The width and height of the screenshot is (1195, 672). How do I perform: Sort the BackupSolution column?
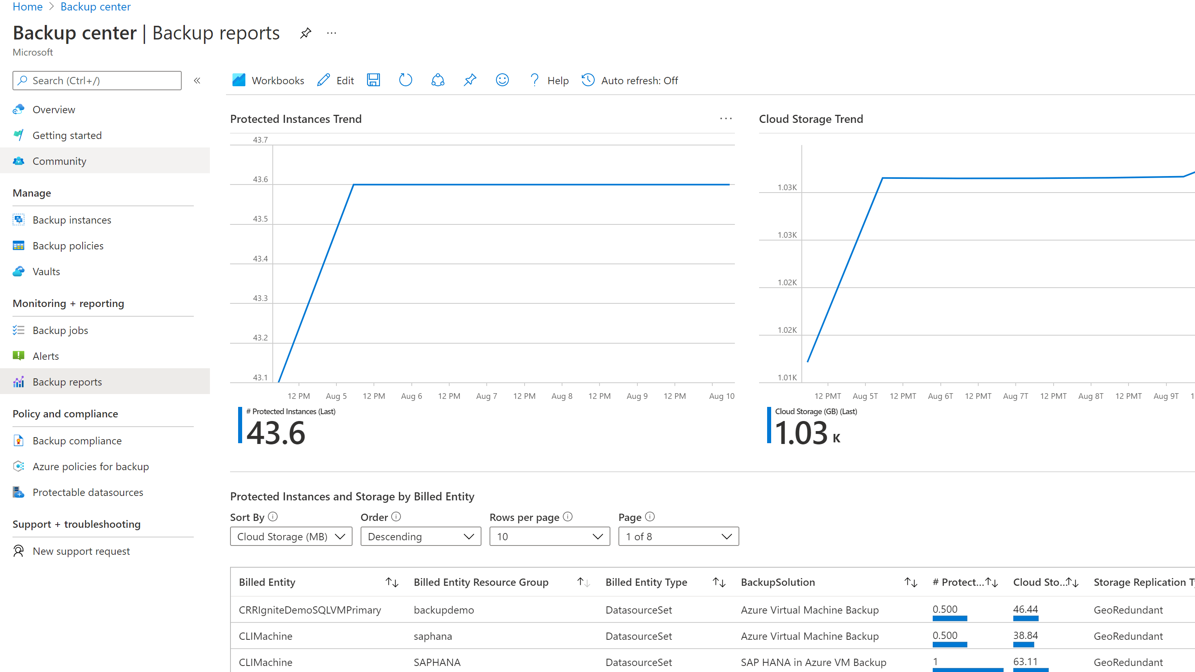[x=911, y=582]
